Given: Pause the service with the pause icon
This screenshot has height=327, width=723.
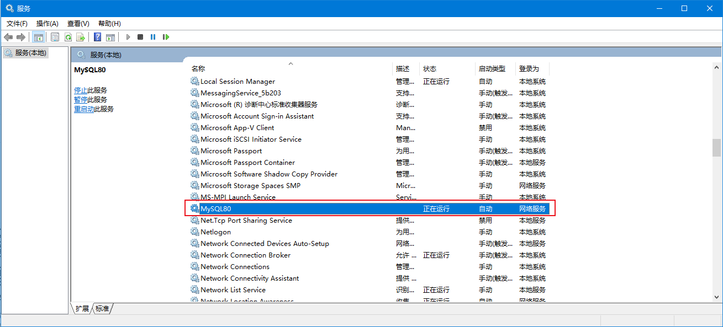Looking at the screenshot, I should pos(153,37).
